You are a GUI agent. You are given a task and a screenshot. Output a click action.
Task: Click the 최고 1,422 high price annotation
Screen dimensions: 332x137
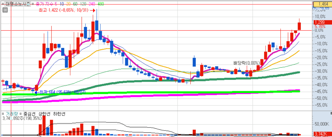[64, 10]
